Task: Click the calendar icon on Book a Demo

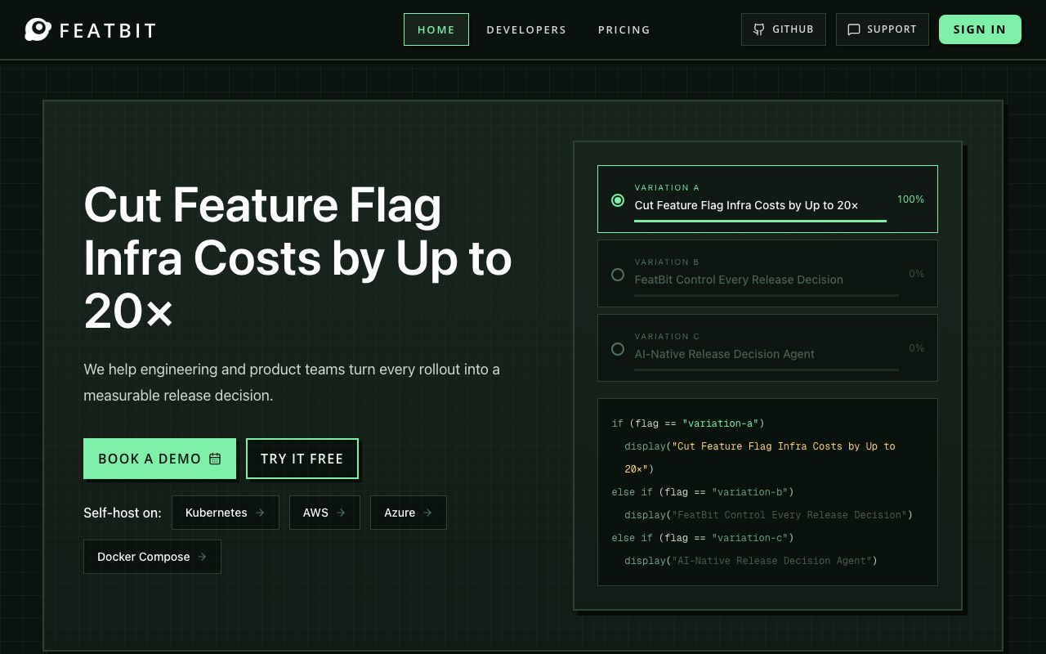Action: 215,459
